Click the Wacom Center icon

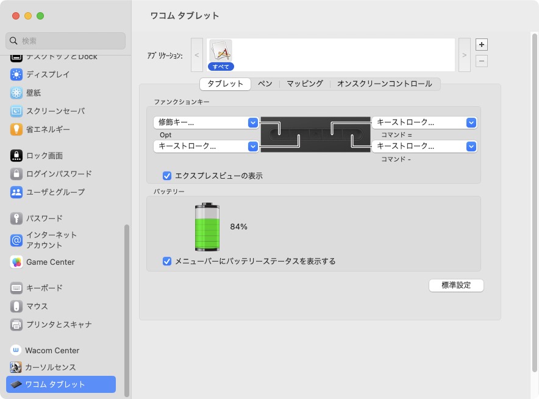(15, 350)
